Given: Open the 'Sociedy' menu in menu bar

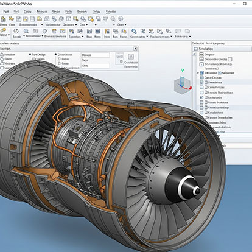Looking at the screenshot, I should tap(82, 12).
